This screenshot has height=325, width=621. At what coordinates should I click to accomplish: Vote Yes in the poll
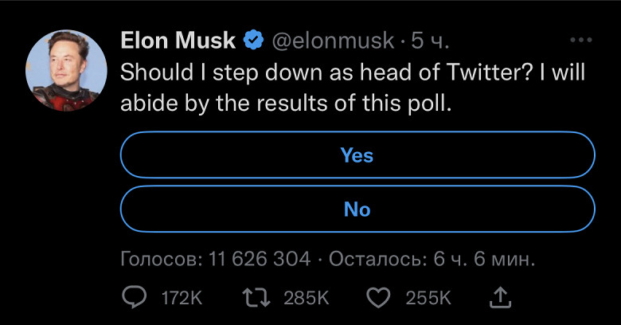(x=357, y=155)
